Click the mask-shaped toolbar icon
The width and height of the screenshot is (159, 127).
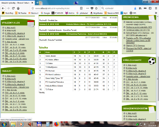coord(145,8)
